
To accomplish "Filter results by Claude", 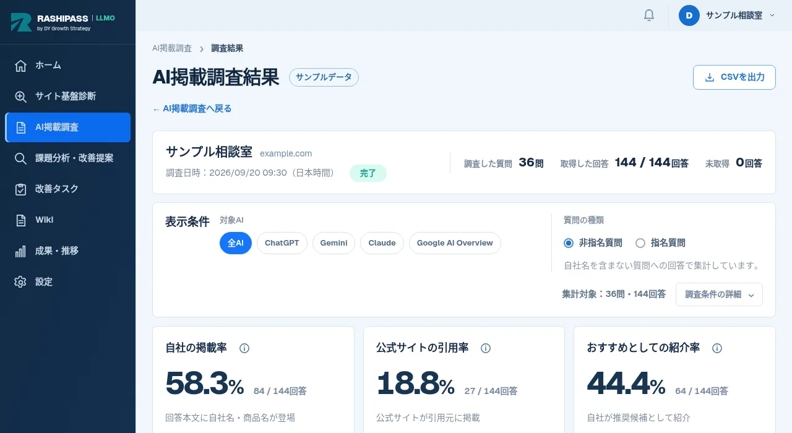I will tap(382, 243).
